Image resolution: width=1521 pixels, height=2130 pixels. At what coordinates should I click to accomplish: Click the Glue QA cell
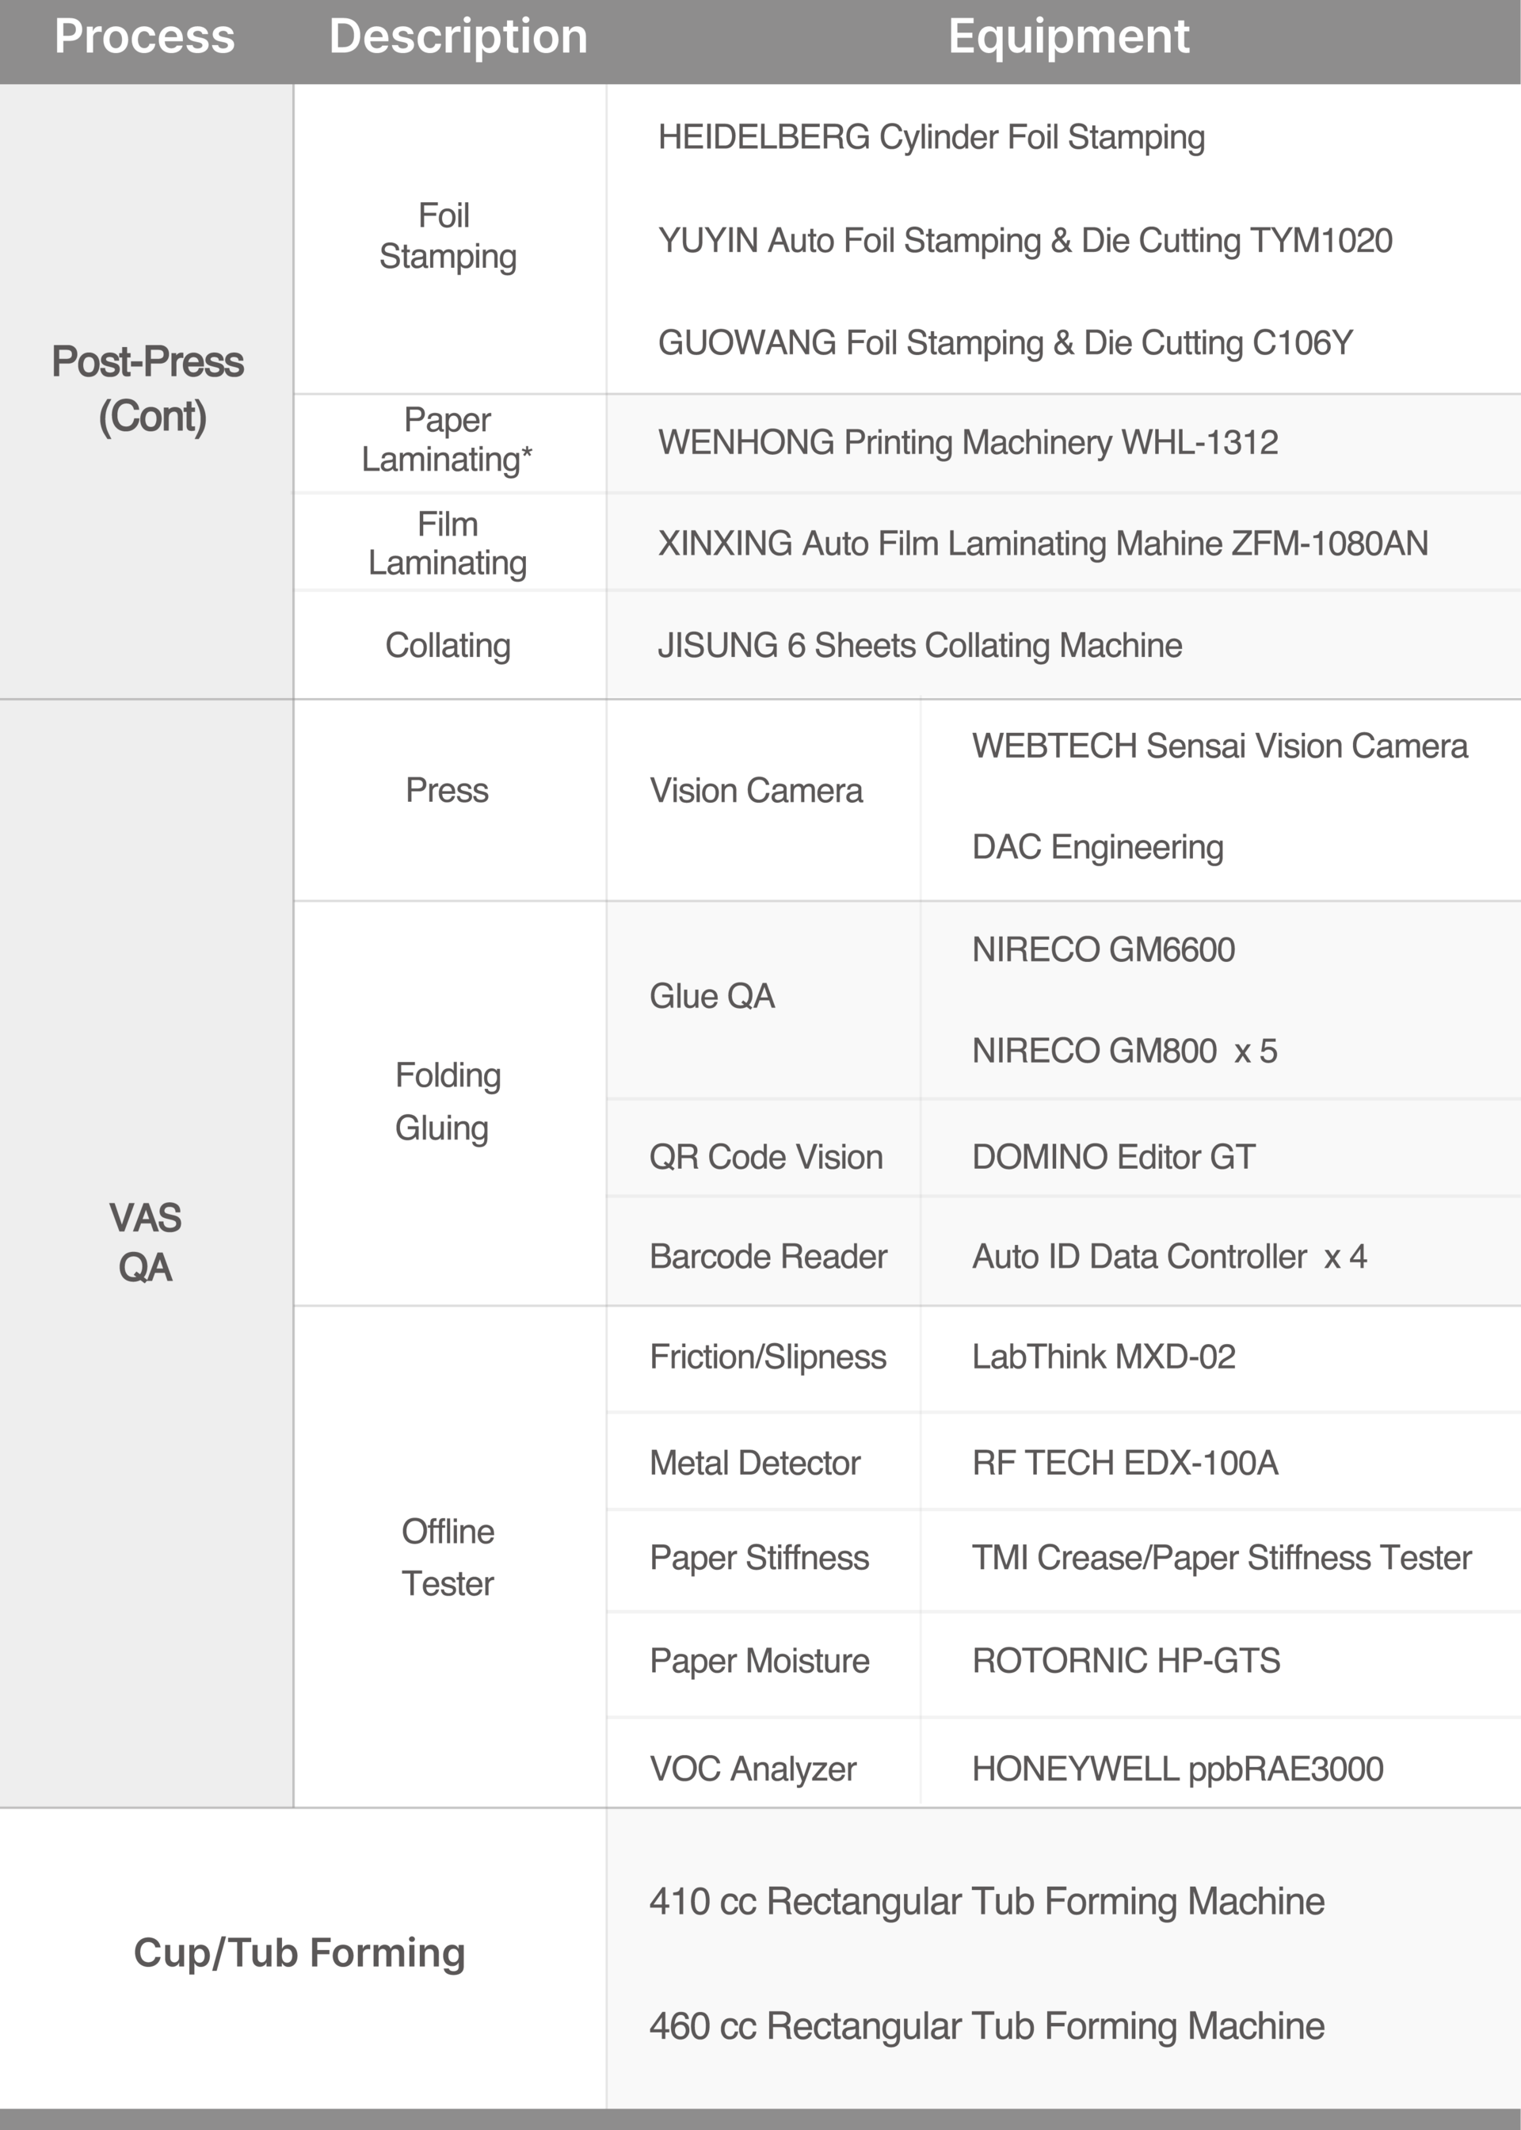(x=712, y=997)
